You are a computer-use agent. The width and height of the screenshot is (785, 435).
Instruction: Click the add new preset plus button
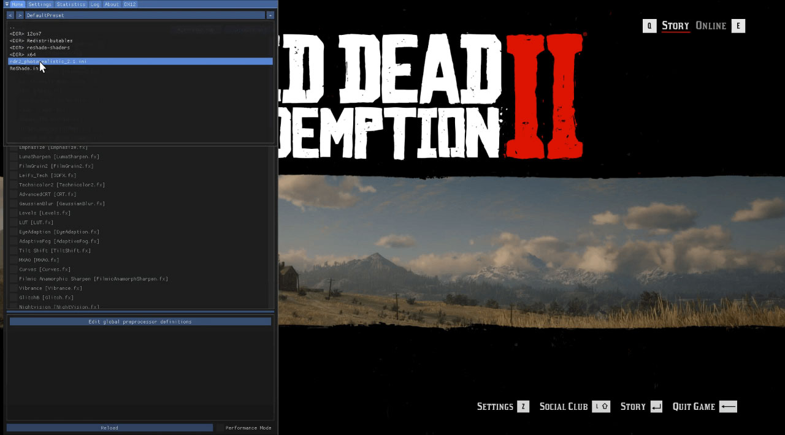pos(270,15)
